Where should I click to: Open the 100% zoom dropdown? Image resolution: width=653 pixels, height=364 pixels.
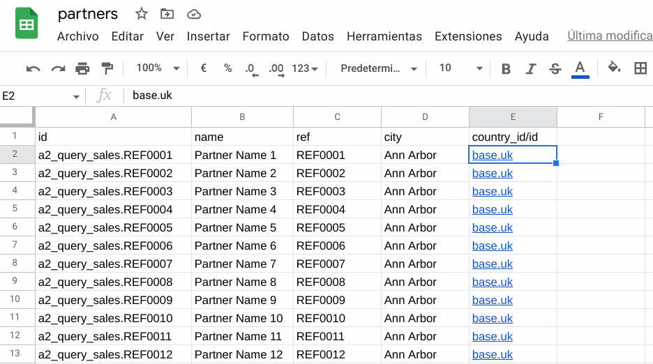pyautogui.click(x=158, y=68)
